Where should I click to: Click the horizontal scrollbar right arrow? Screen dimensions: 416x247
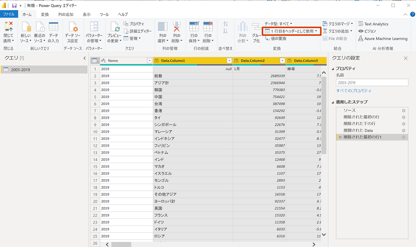[x=314, y=245]
